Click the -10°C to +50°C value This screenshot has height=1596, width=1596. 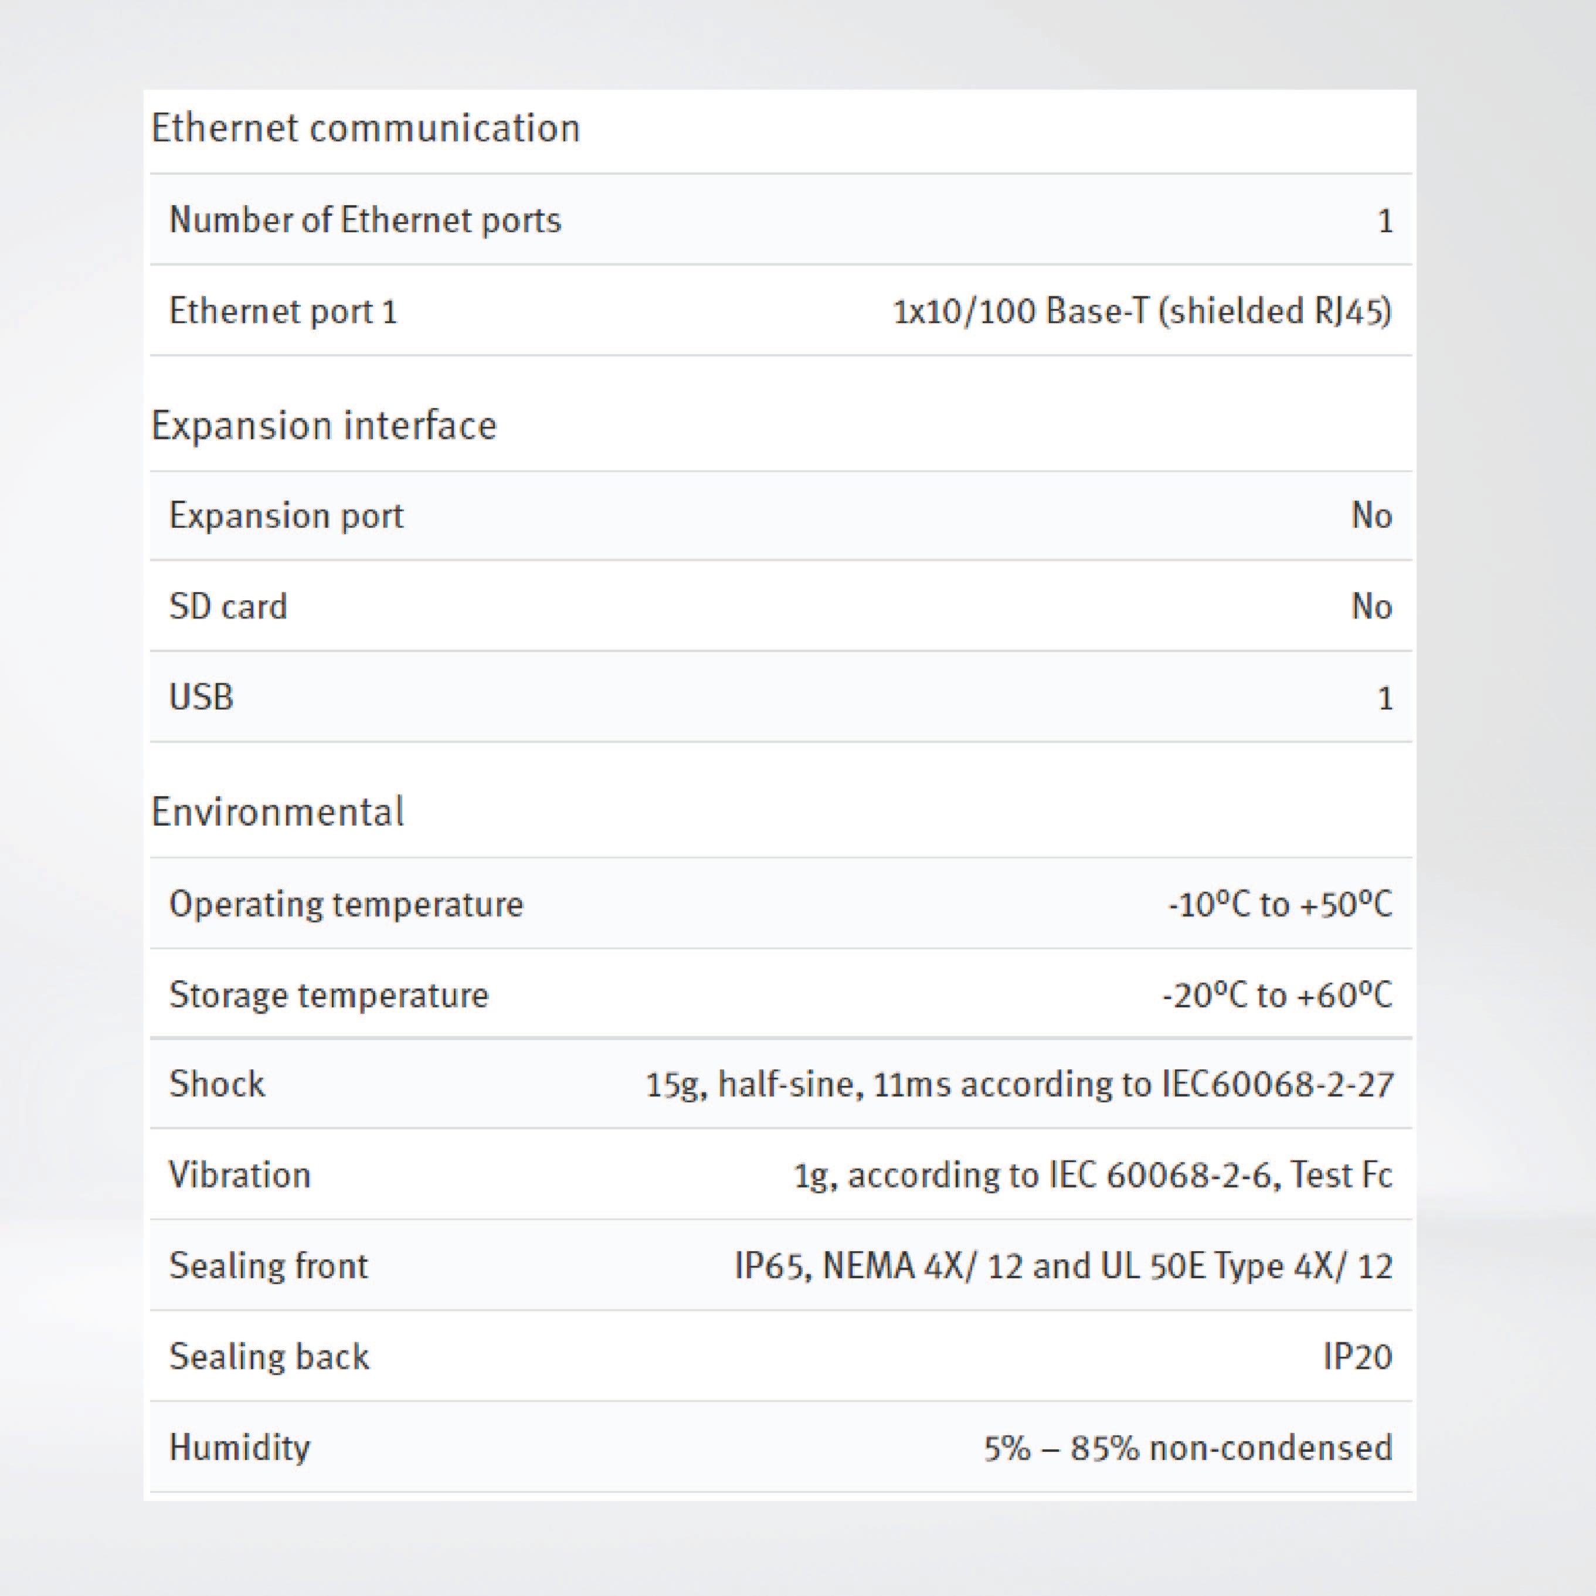point(1279,904)
